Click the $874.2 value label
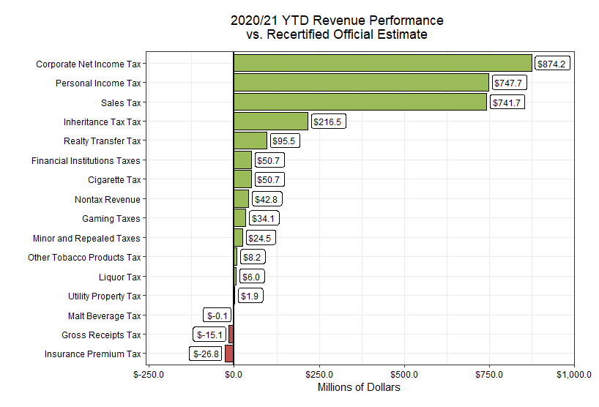 [x=551, y=64]
